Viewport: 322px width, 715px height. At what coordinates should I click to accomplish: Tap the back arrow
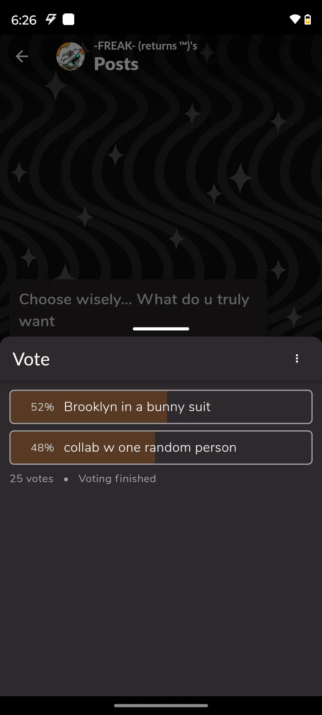coord(22,56)
